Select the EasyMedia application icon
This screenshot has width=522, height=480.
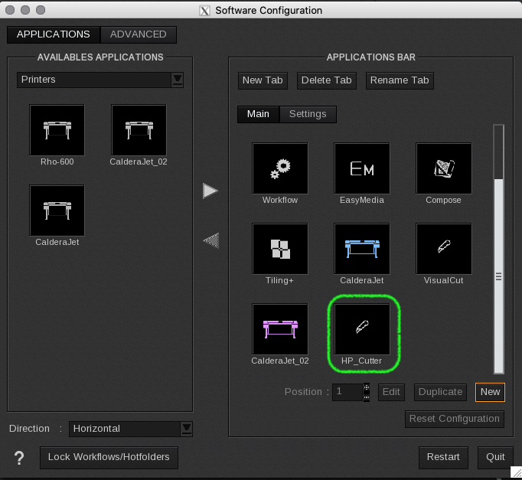tap(362, 168)
